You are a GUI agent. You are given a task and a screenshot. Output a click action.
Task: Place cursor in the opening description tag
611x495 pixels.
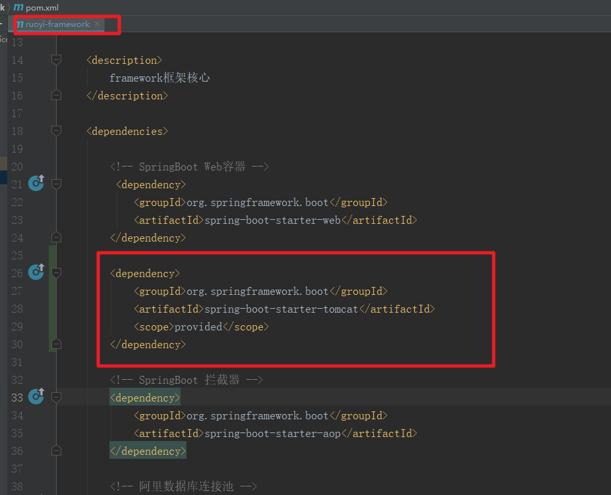(x=124, y=61)
